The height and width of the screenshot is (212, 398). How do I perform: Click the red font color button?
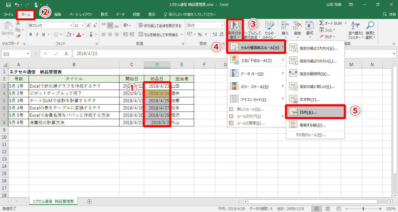click(79, 34)
